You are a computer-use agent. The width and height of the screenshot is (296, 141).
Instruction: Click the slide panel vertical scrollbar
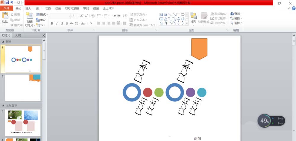coord(44,51)
